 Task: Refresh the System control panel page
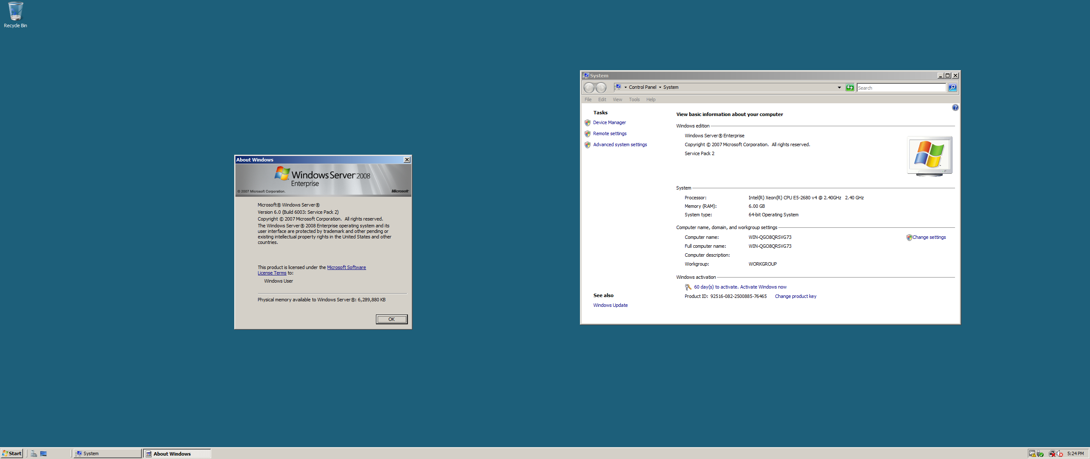(849, 88)
